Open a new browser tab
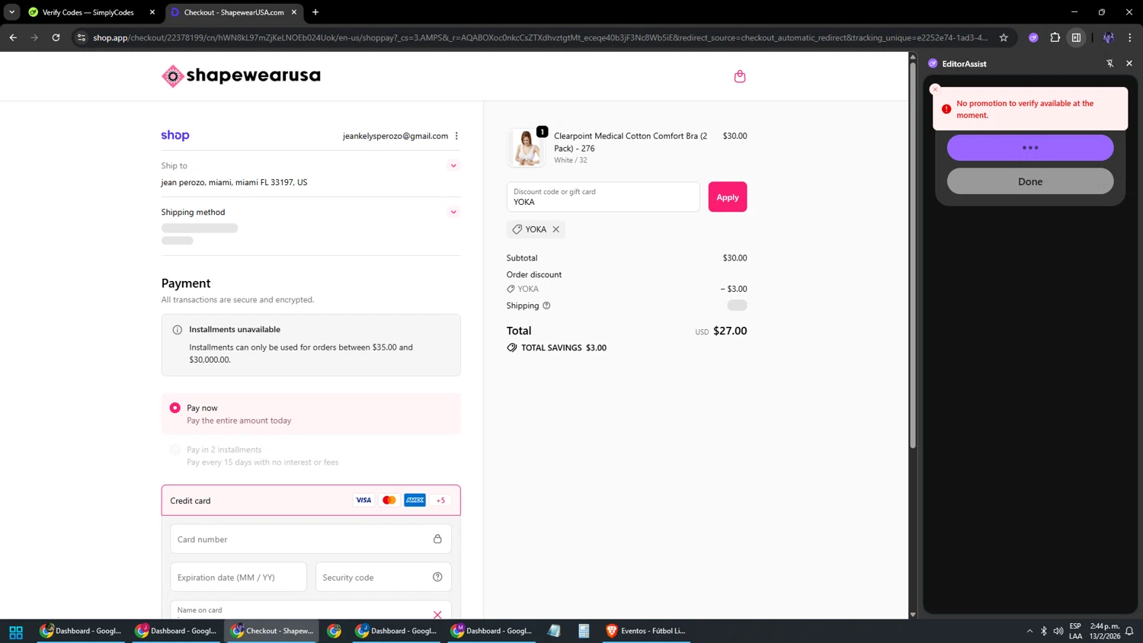Viewport: 1143px width, 643px height. click(315, 12)
